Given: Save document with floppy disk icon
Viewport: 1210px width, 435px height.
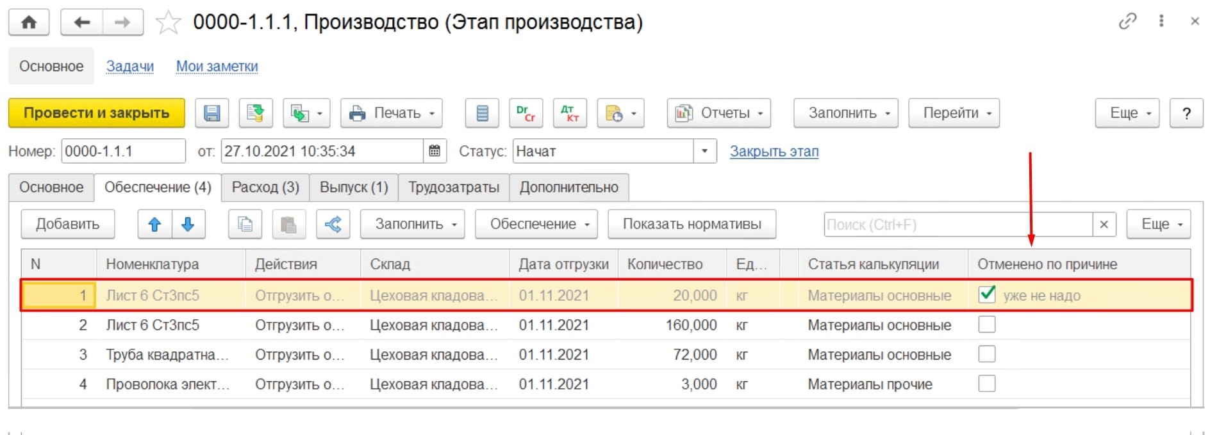Looking at the screenshot, I should coord(212,113).
